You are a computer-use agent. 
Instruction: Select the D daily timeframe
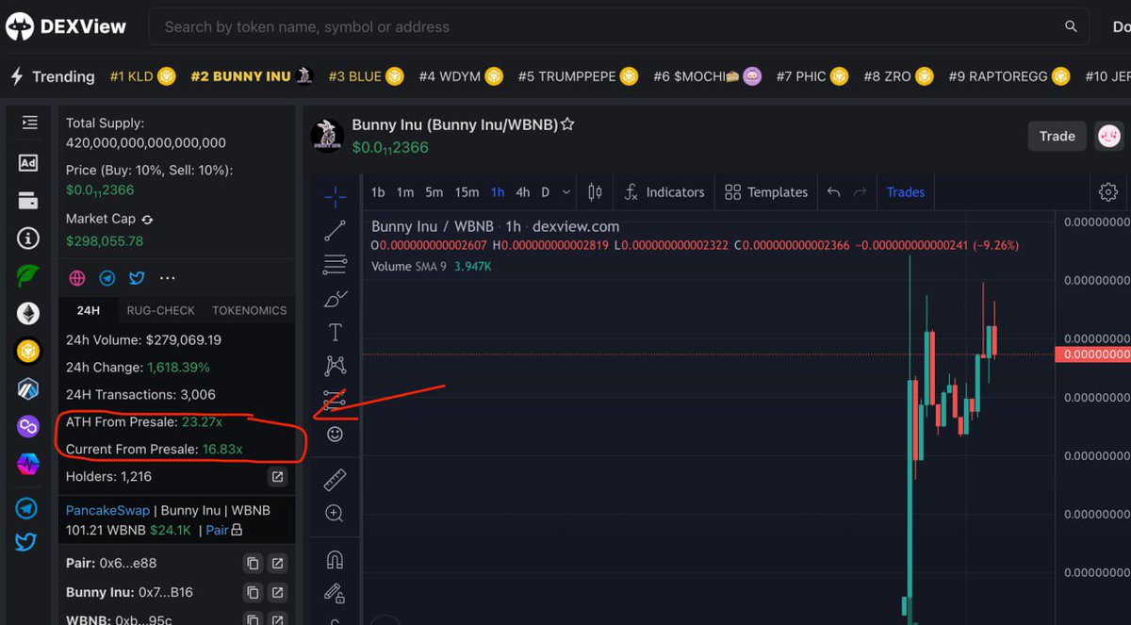pyautogui.click(x=545, y=192)
